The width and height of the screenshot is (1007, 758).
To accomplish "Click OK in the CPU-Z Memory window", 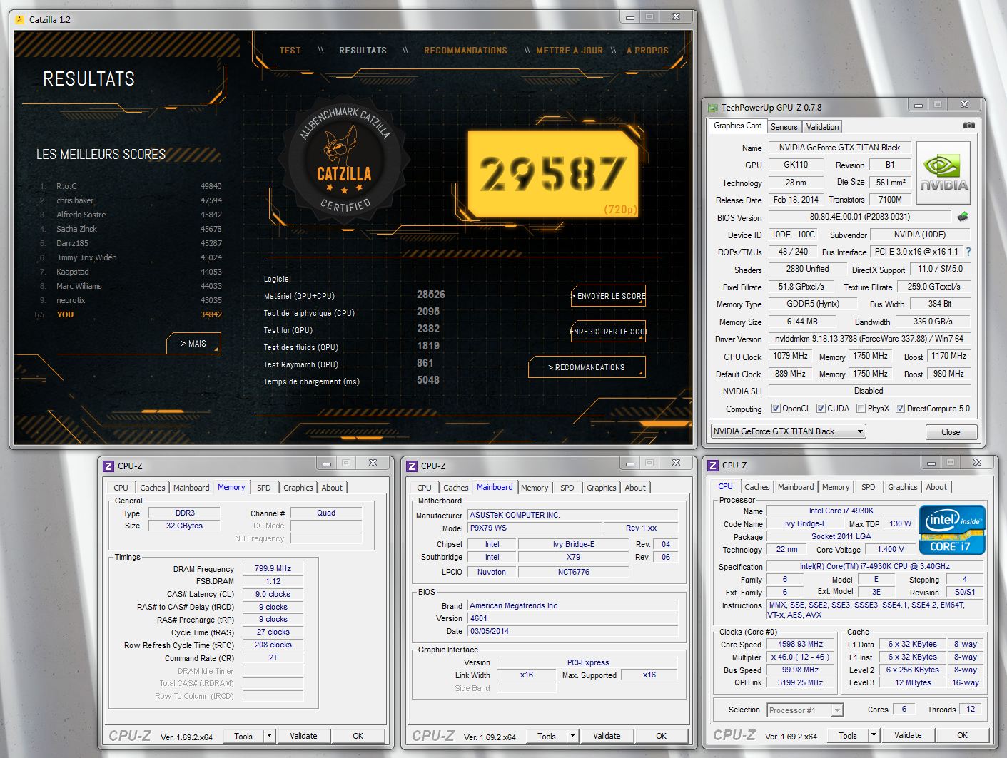I will tap(358, 736).
